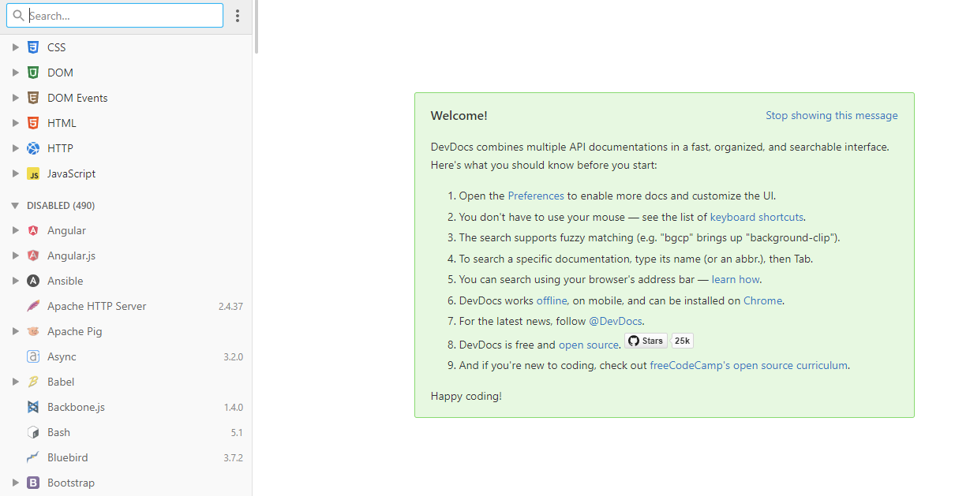The image size is (955, 496).
Task: Click the CSS documentation icon
Action: (x=33, y=47)
